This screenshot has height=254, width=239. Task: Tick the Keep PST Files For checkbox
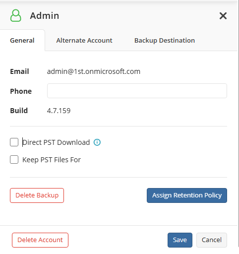[x=14, y=160]
